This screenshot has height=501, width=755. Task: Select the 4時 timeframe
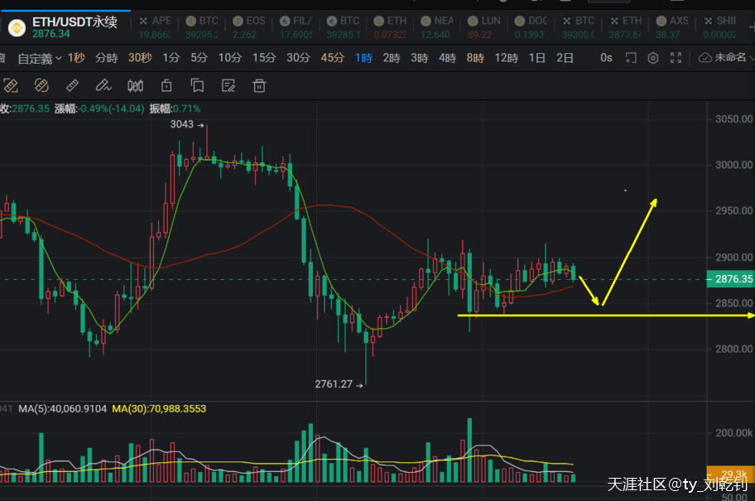[447, 58]
